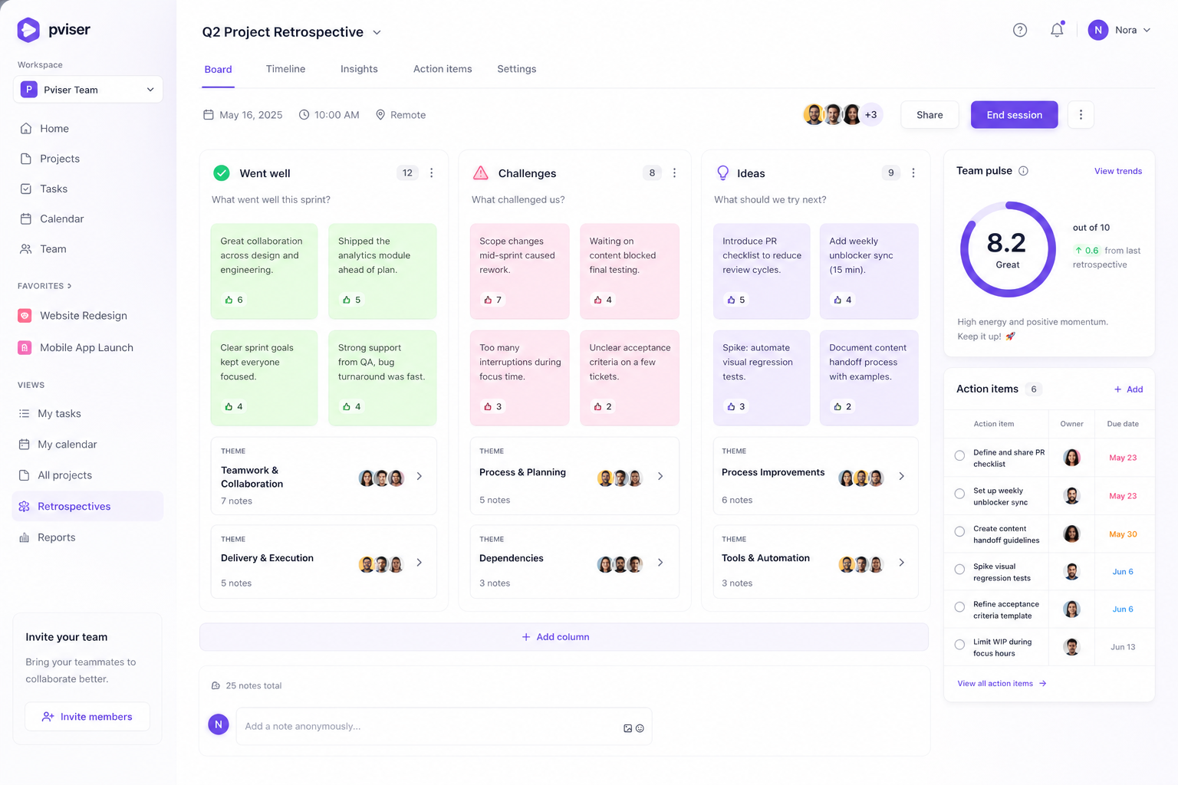This screenshot has width=1178, height=785.
Task: Click the End session button
Action: click(x=1015, y=115)
